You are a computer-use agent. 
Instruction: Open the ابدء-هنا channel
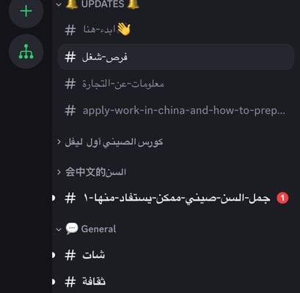coord(176,30)
